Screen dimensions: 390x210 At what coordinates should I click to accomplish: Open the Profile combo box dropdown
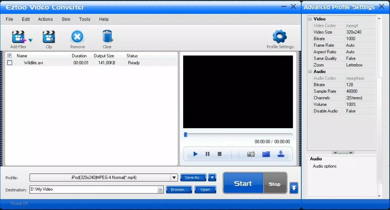[174, 178]
